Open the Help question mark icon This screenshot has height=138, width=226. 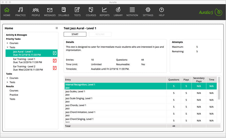(162, 10)
